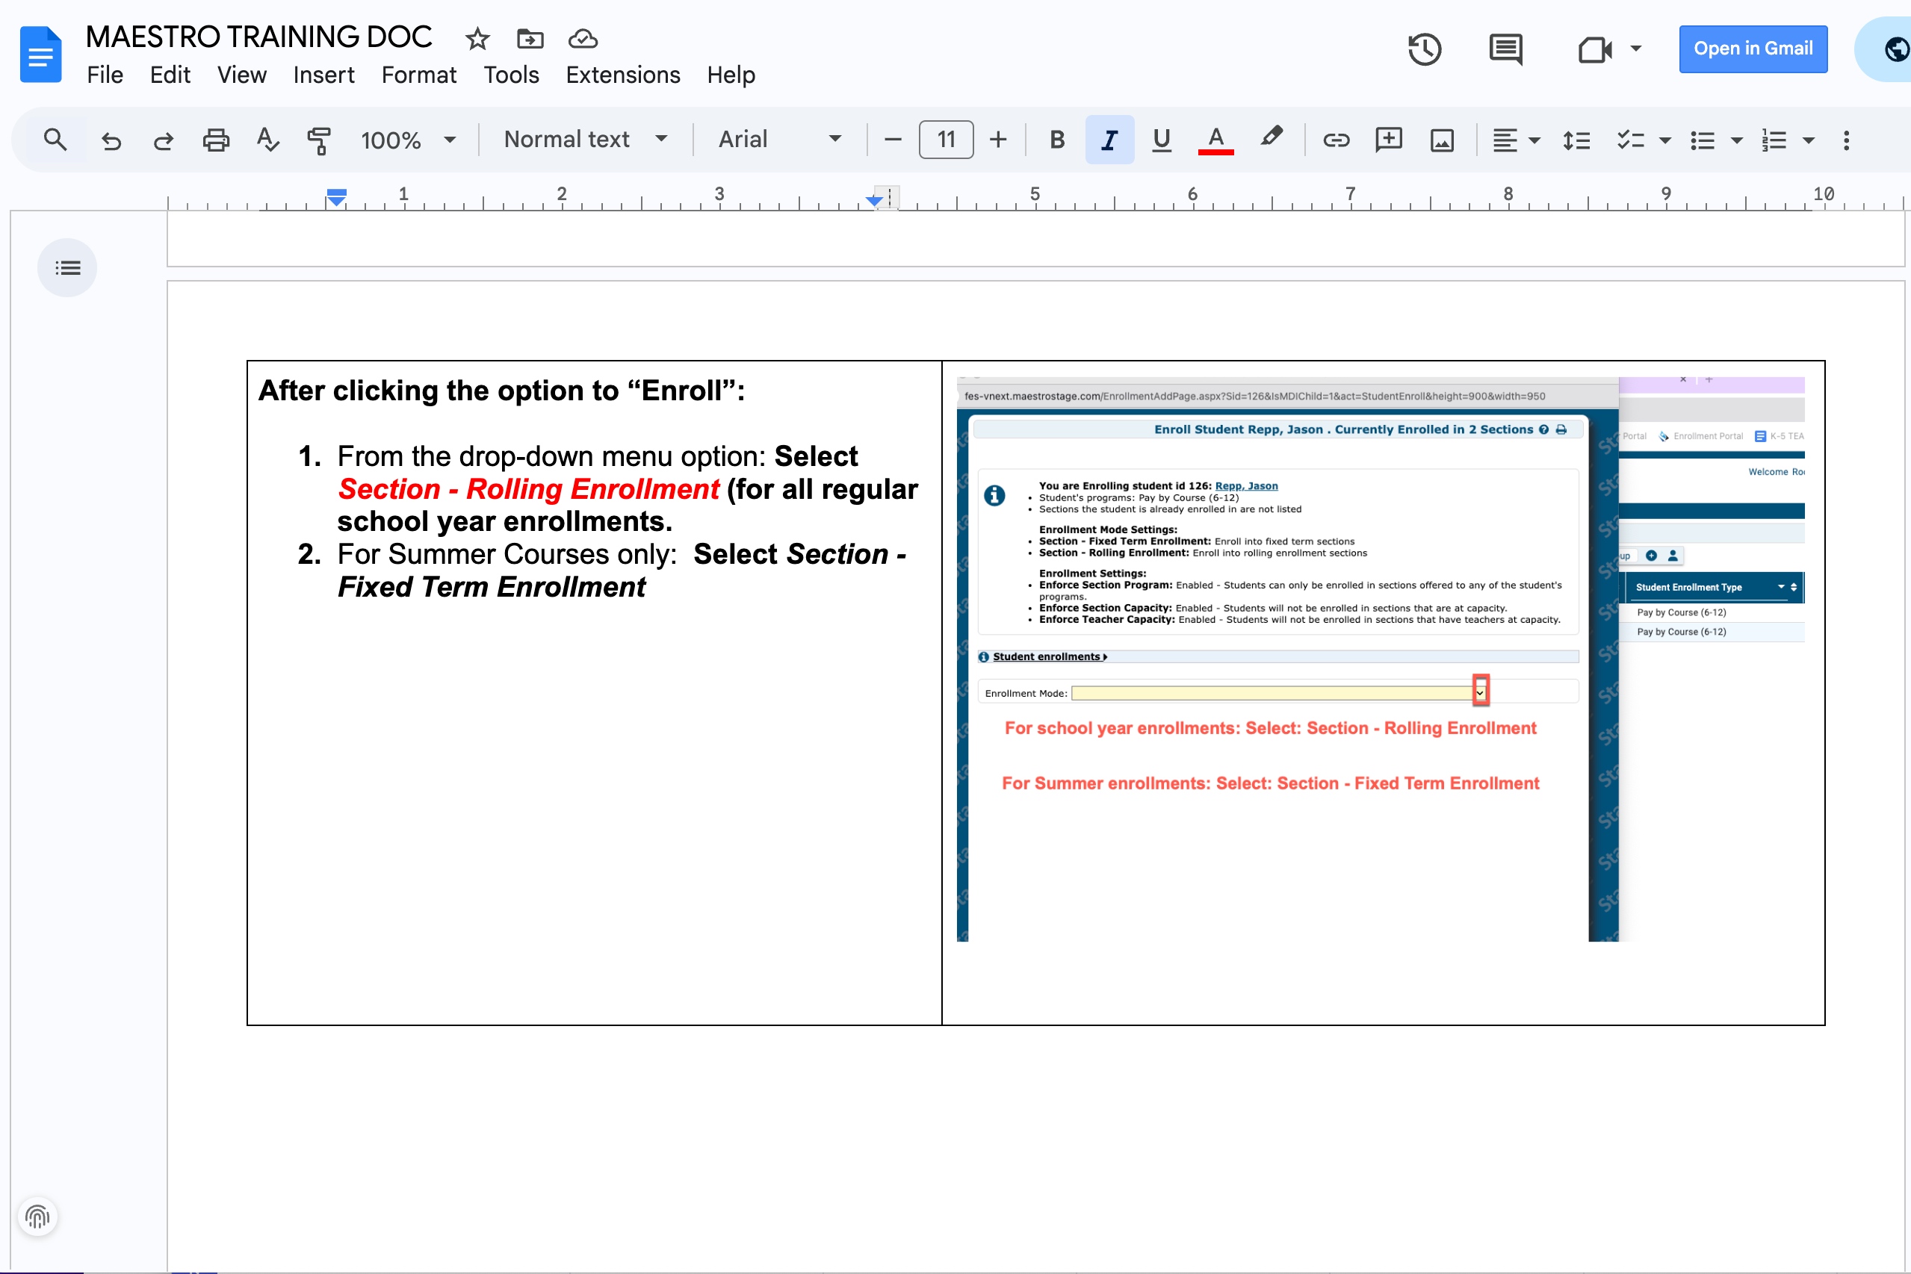Click the heading 'After clicking the option to “Enroll”:'

pos(501,391)
